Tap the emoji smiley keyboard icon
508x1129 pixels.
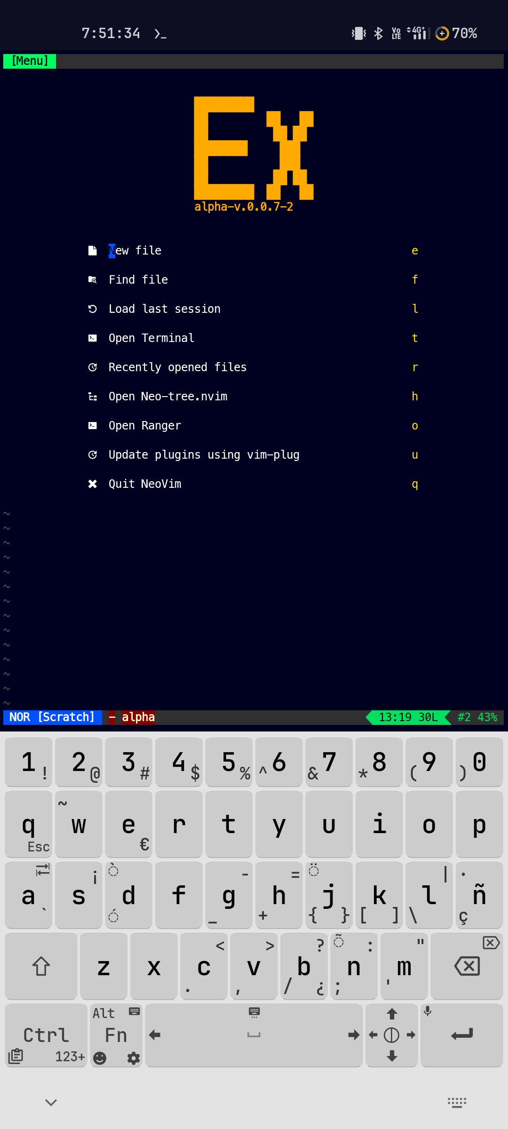[x=100, y=1058]
